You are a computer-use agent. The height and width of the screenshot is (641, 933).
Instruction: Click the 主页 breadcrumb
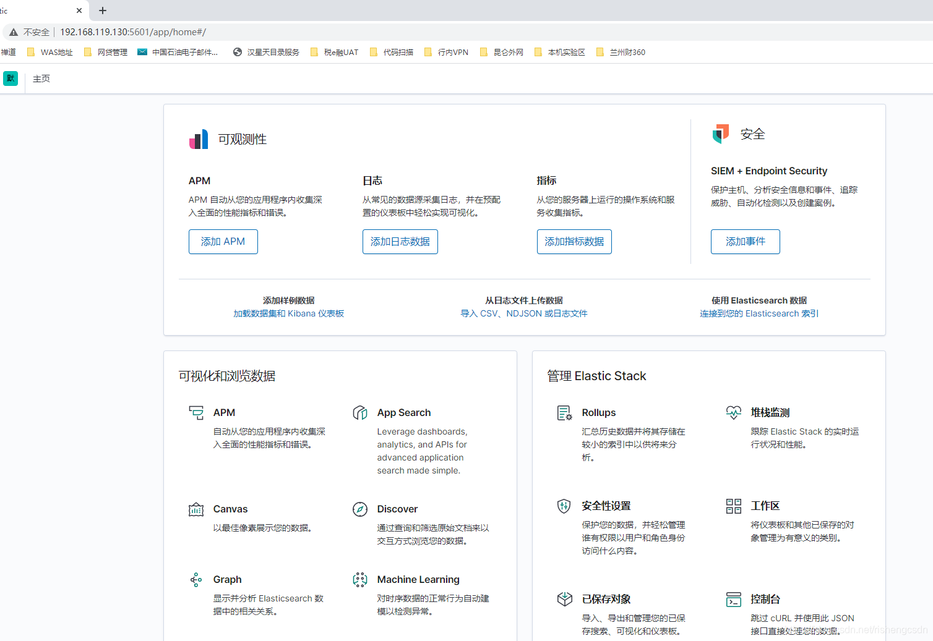pyautogui.click(x=41, y=79)
